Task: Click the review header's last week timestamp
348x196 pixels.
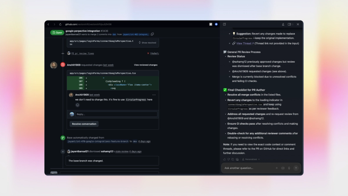Action: [x=108, y=65]
